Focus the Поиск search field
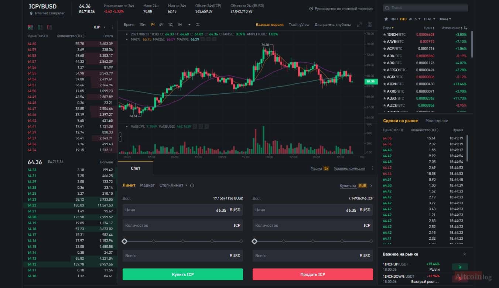 [x=425, y=8]
